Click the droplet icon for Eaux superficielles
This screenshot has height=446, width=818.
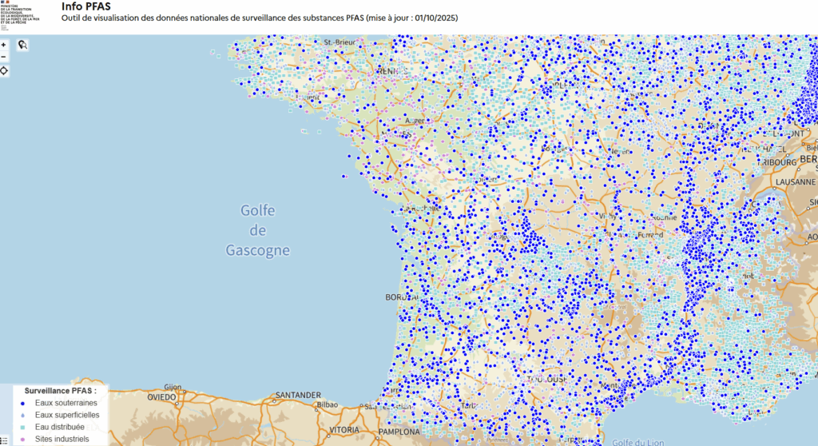tap(23, 415)
